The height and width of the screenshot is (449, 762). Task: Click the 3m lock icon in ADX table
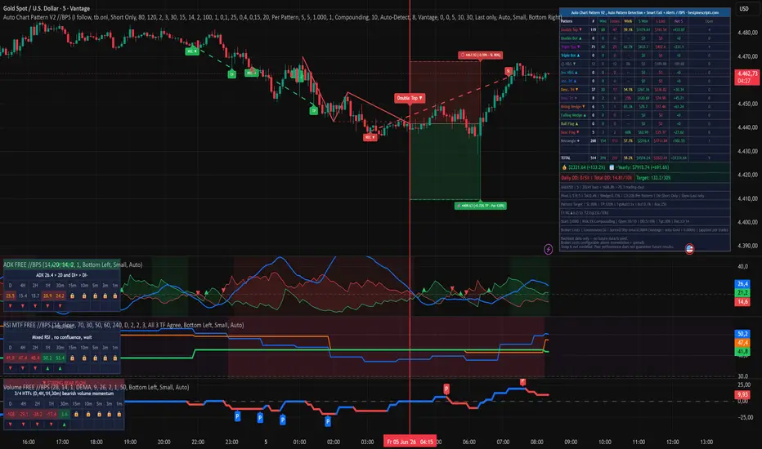pyautogui.click(x=105, y=296)
